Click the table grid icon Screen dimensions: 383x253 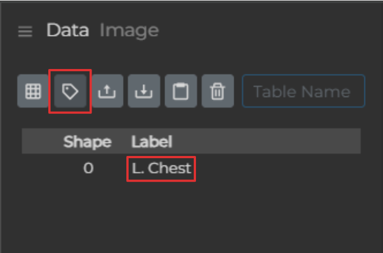point(34,91)
